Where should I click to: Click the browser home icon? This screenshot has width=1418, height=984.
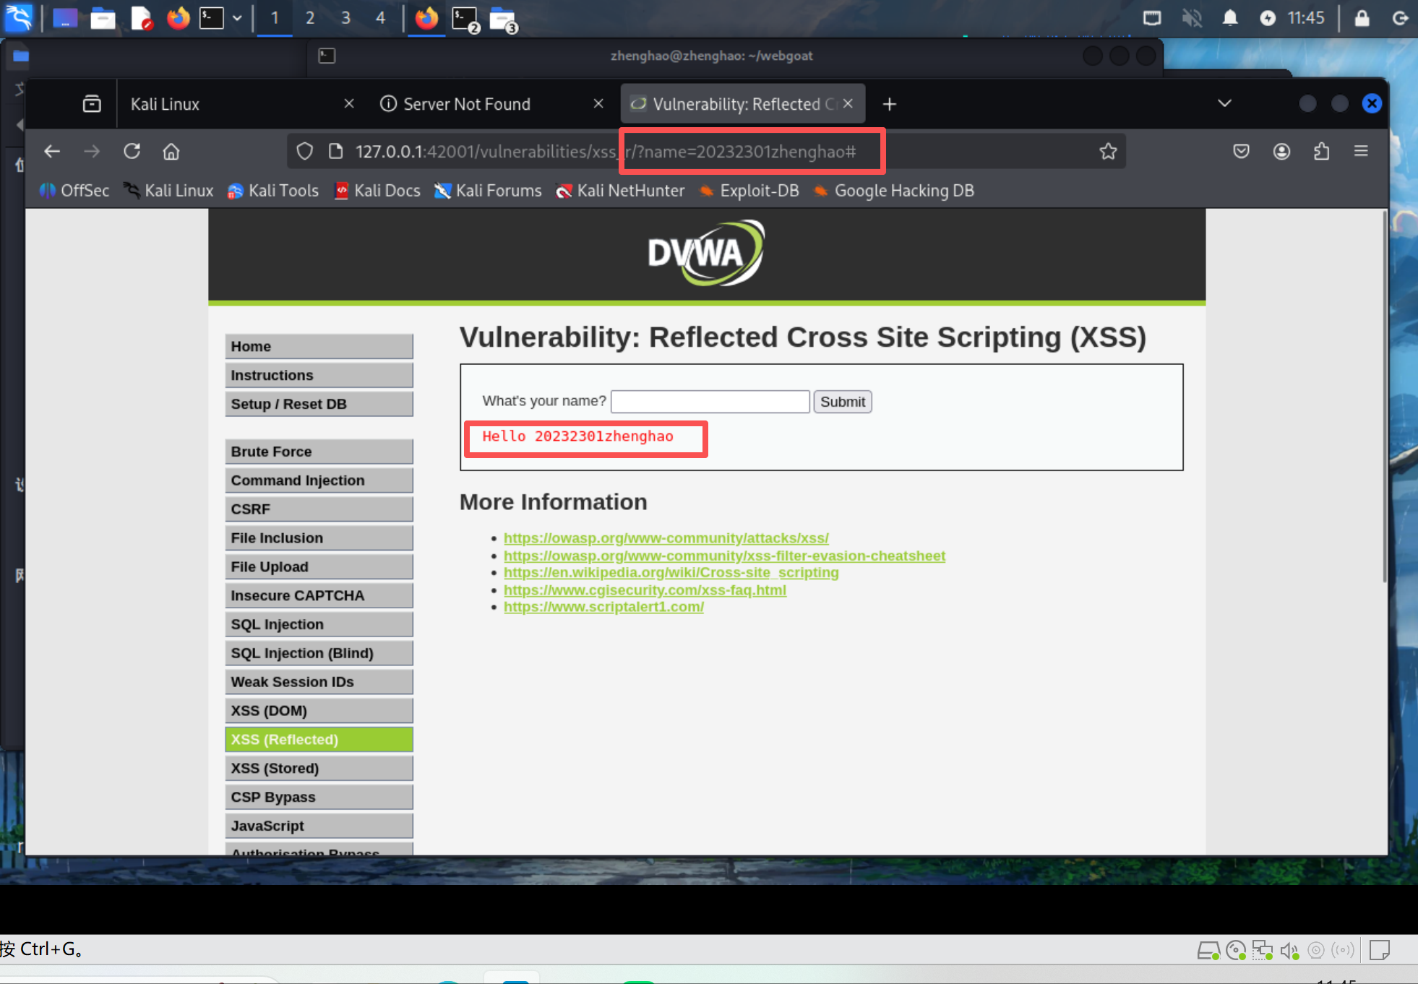[171, 151]
